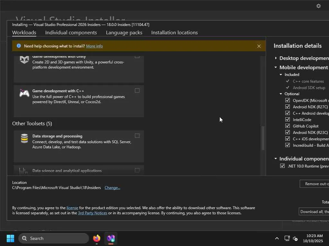Open Firefox from the taskbar
Image resolution: width=329 pixels, height=246 pixels.
click(96, 238)
